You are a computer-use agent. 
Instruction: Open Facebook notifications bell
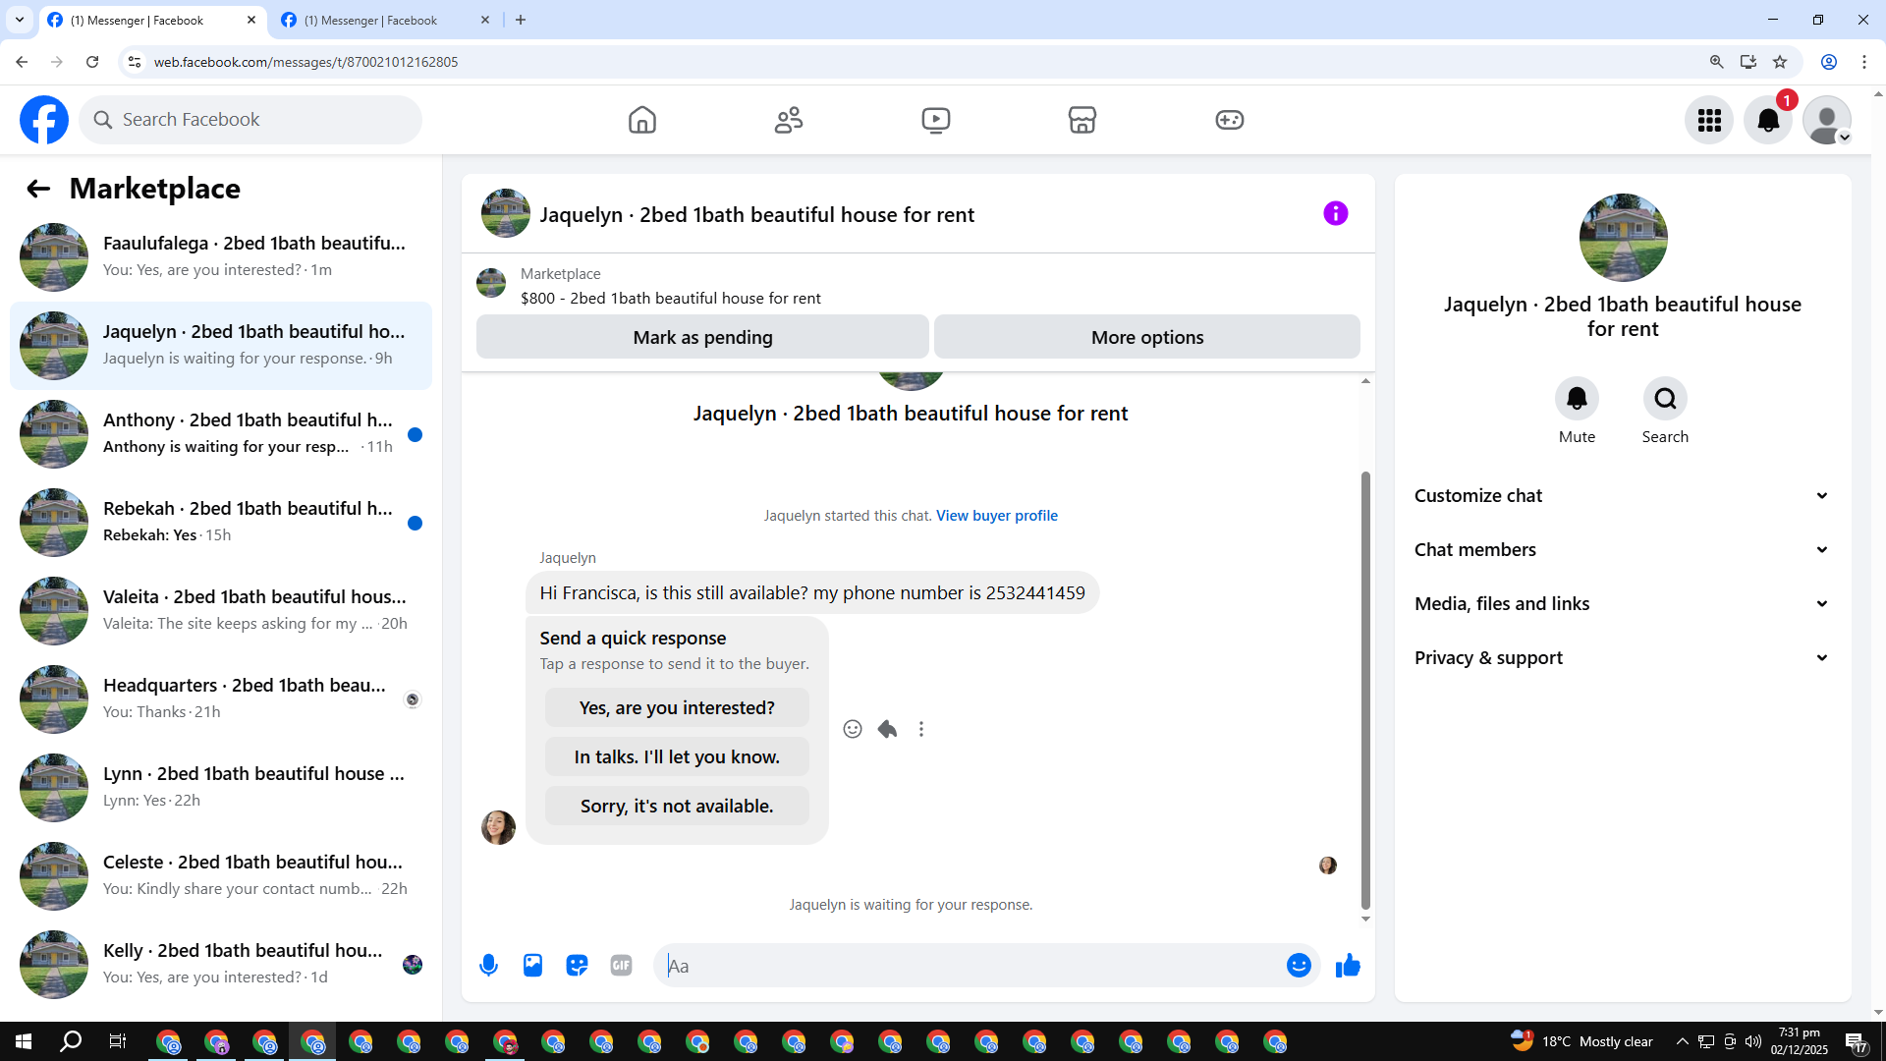1767,120
